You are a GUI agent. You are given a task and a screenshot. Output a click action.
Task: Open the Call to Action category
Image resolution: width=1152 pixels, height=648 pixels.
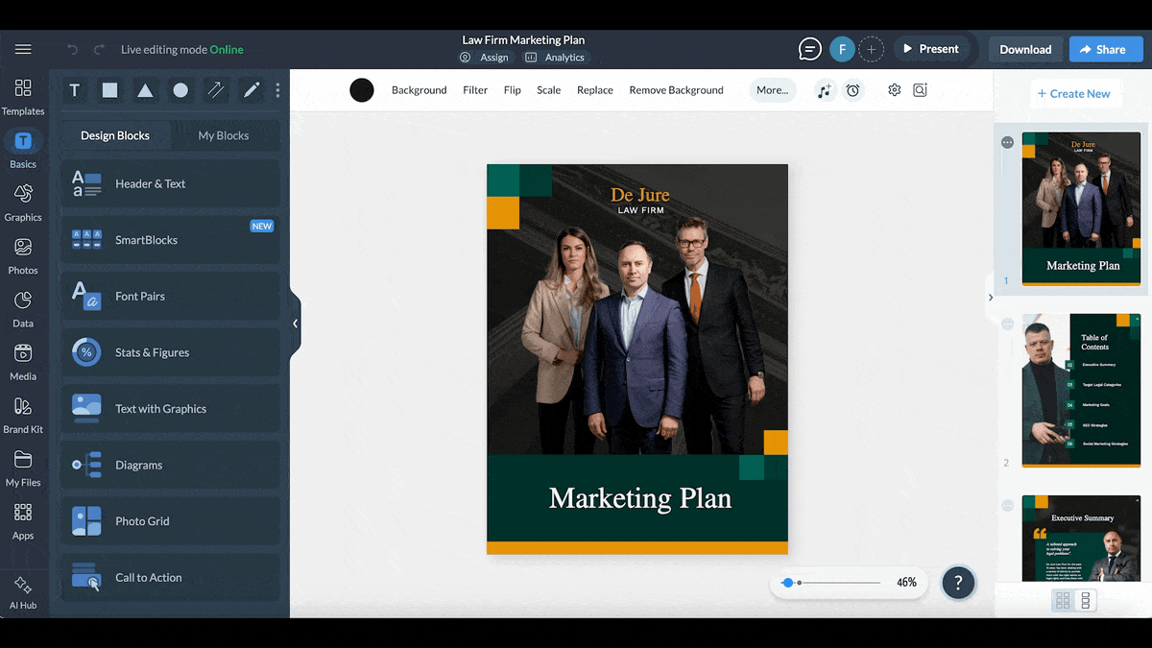(171, 577)
